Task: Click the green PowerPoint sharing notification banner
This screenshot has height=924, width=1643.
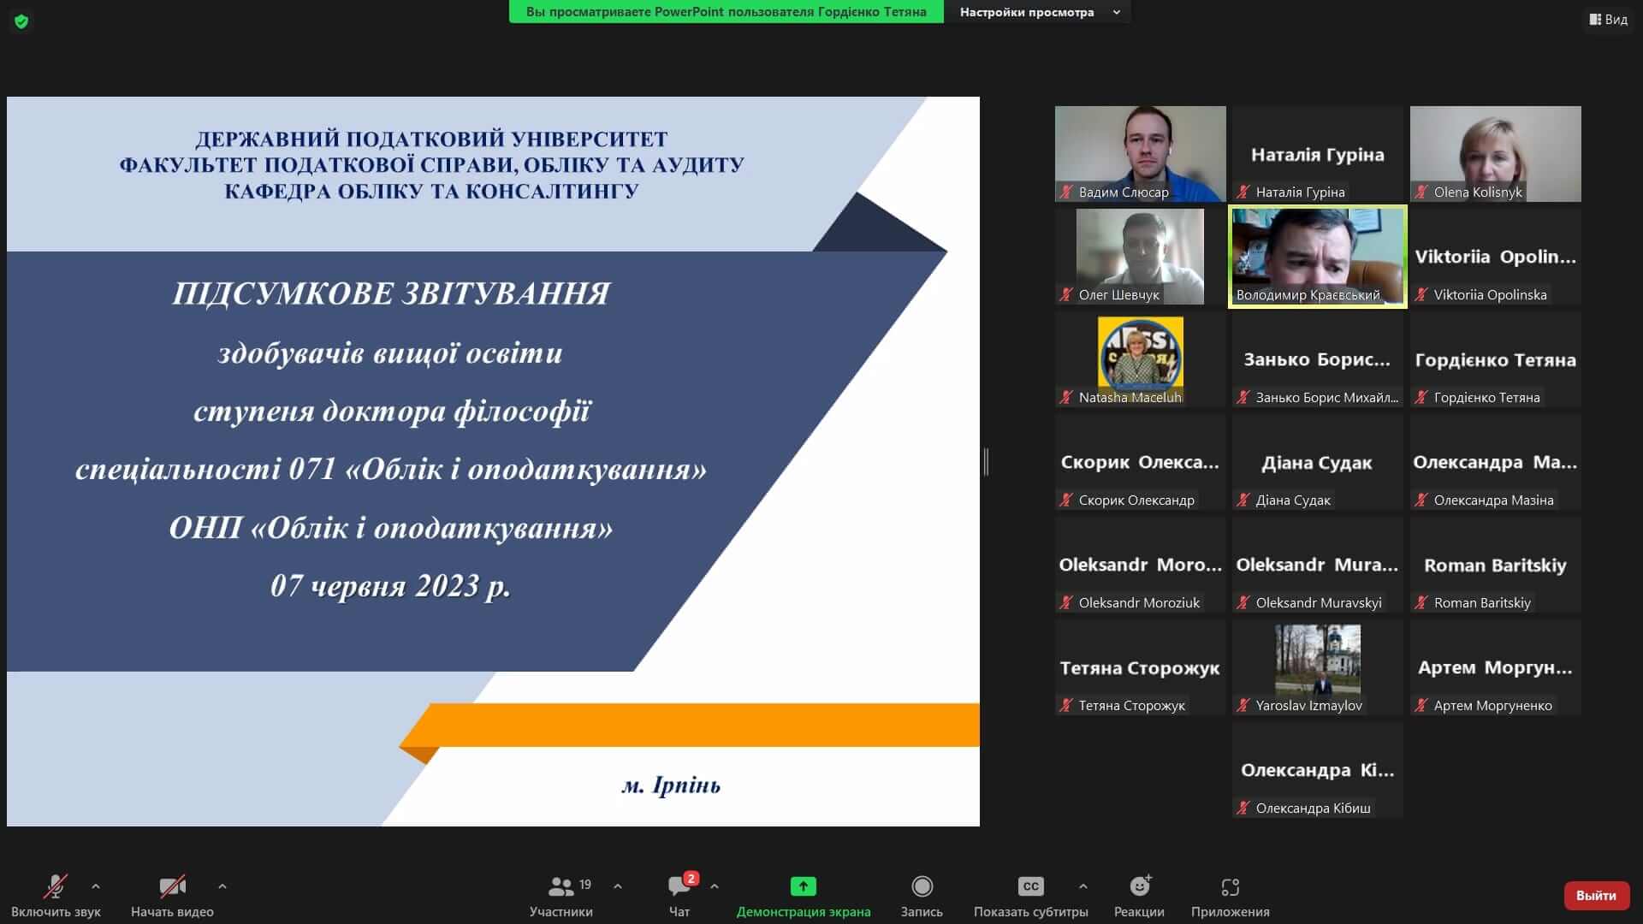Action: click(726, 12)
